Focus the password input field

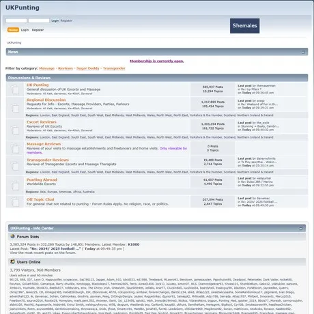(39, 20)
